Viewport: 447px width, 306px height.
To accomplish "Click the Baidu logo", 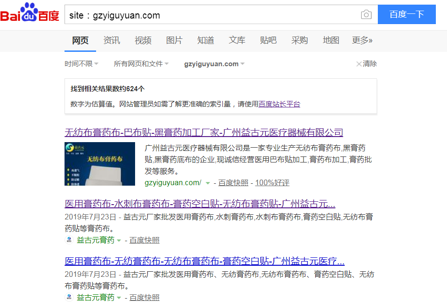I will (x=30, y=12).
